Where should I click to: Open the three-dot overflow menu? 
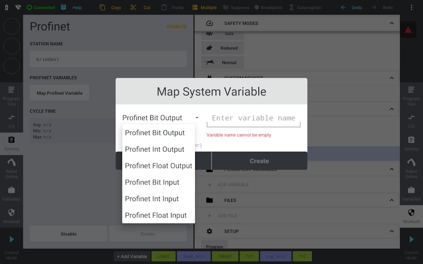coord(412,7)
